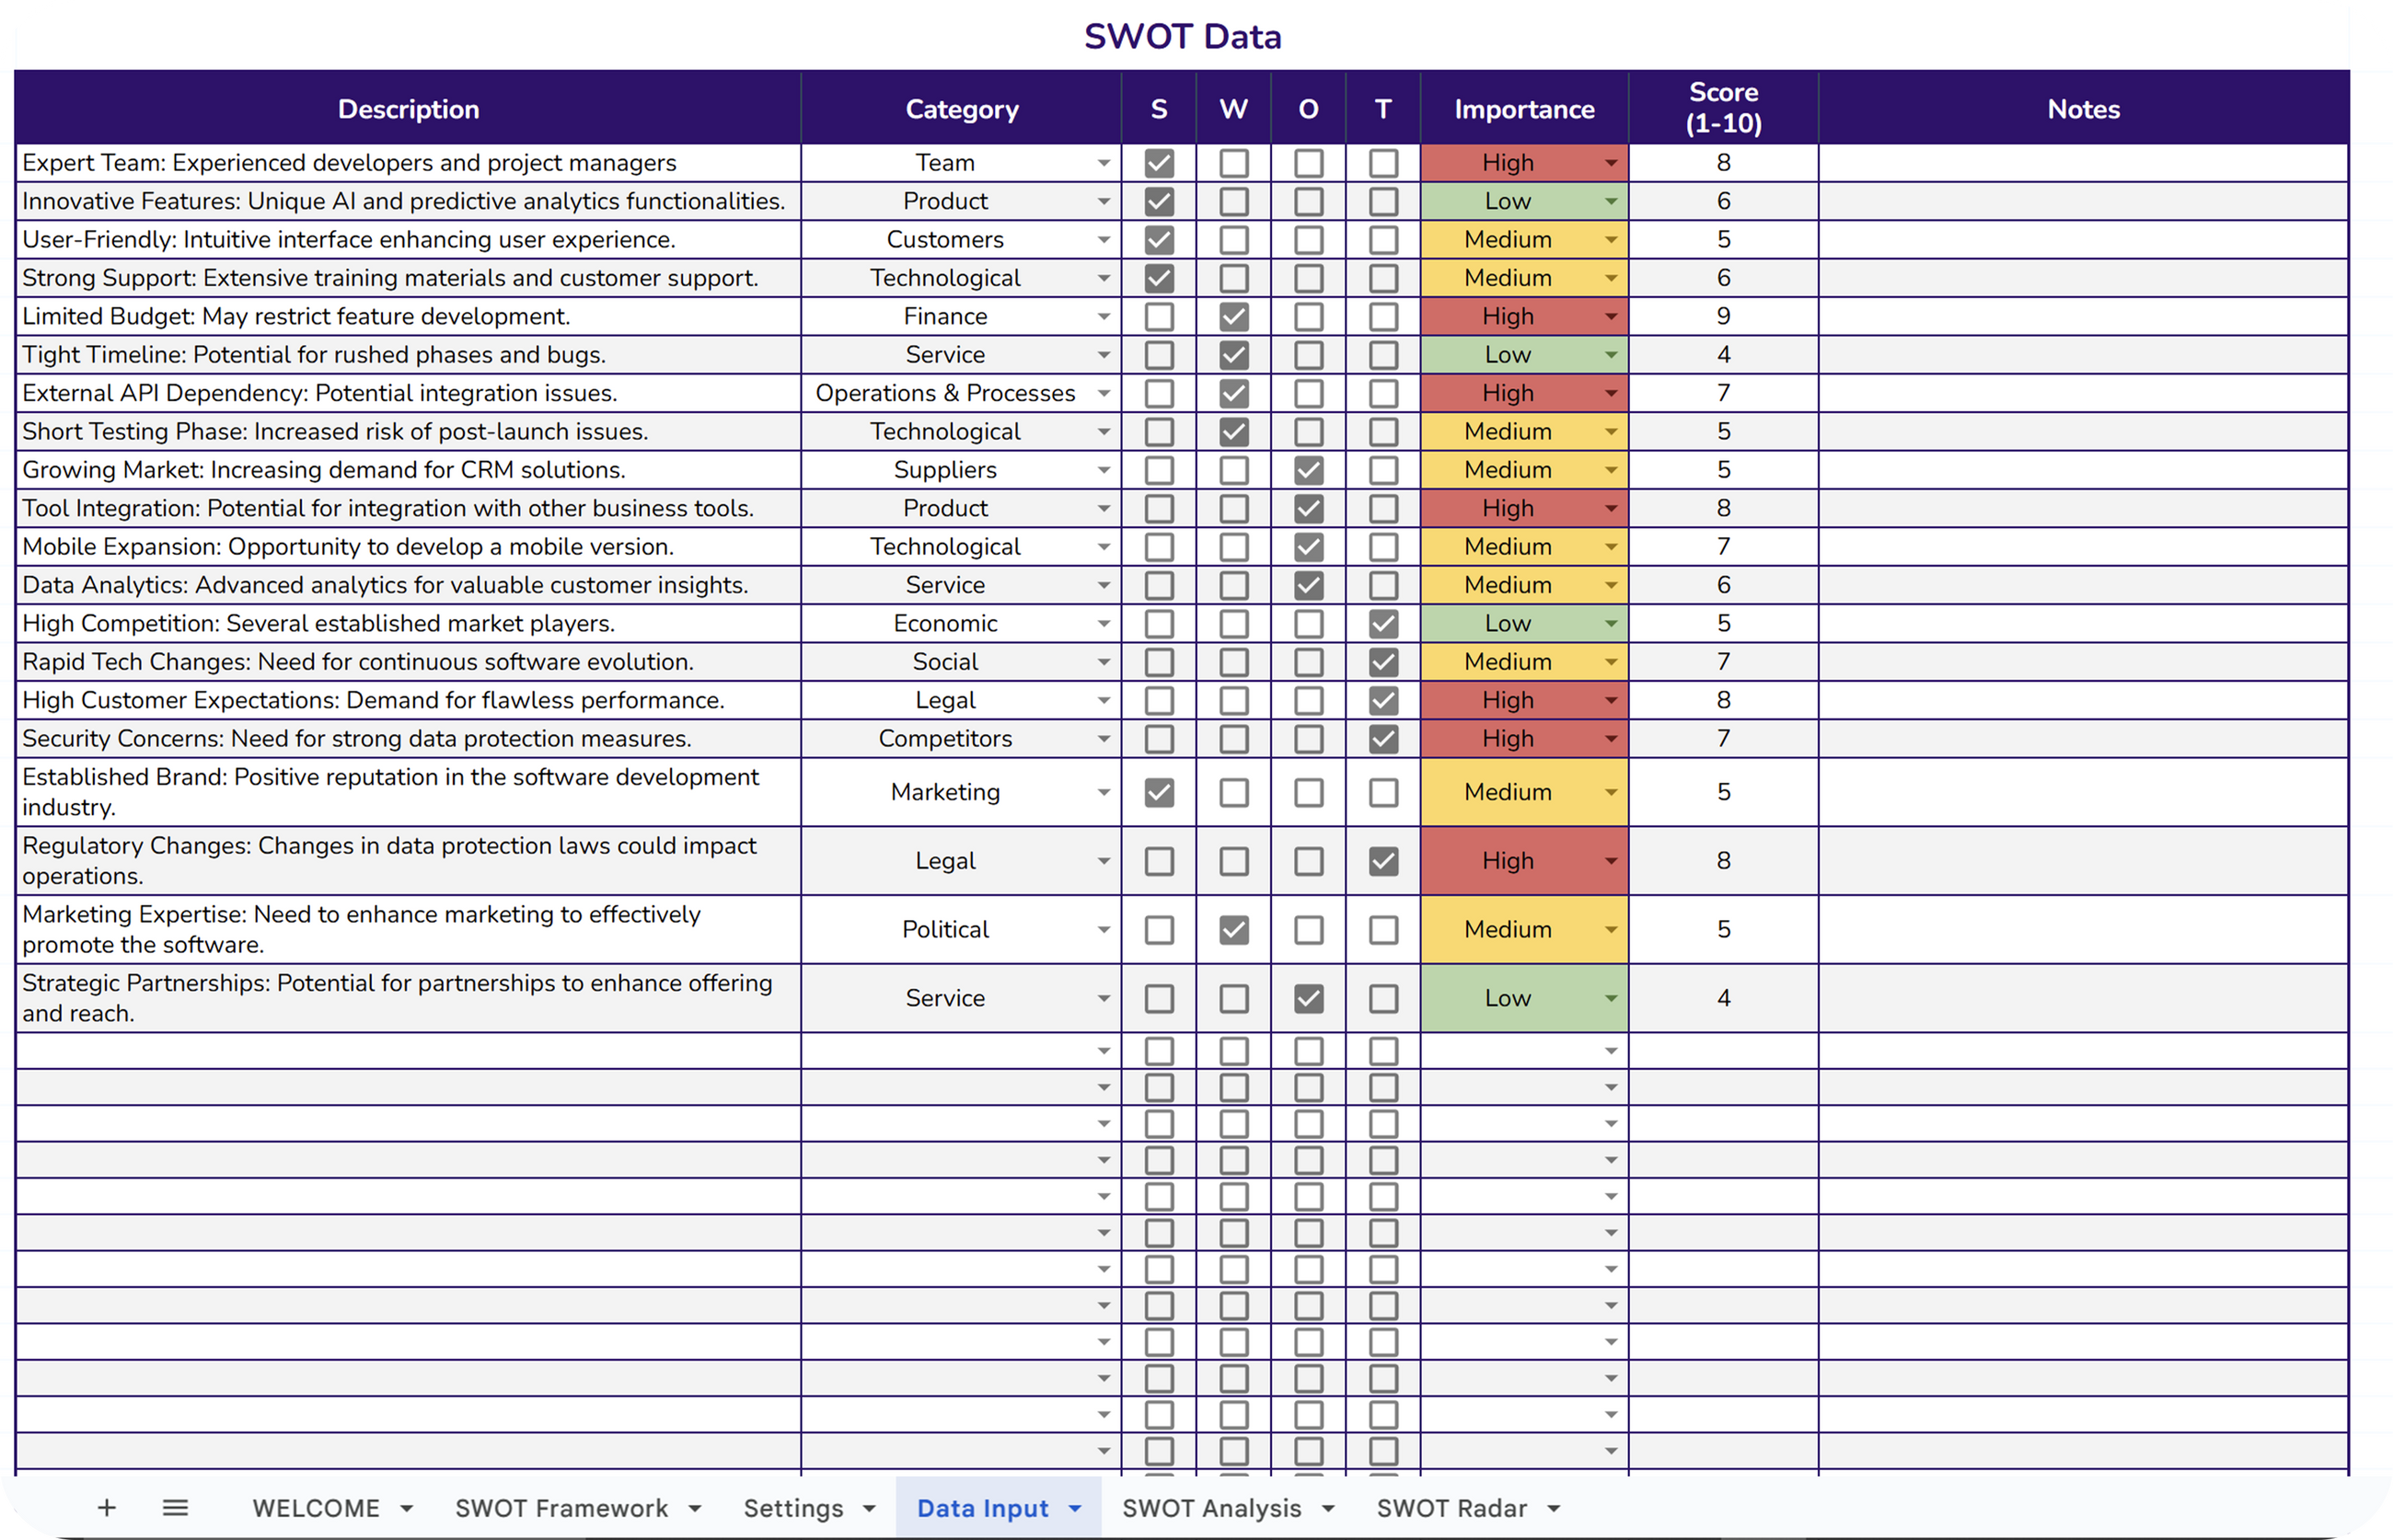2393x1540 pixels.
Task: Uncheck Opportunity box for Growing Market row
Action: (1308, 470)
